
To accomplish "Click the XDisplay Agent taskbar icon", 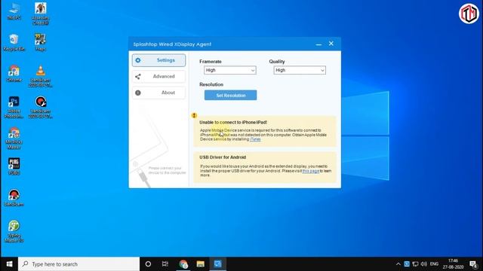I will pyautogui.click(x=218, y=264).
